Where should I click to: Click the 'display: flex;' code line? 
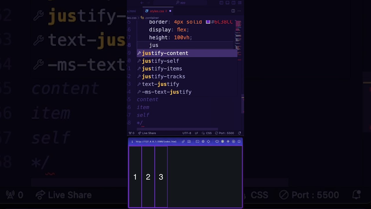click(169, 30)
